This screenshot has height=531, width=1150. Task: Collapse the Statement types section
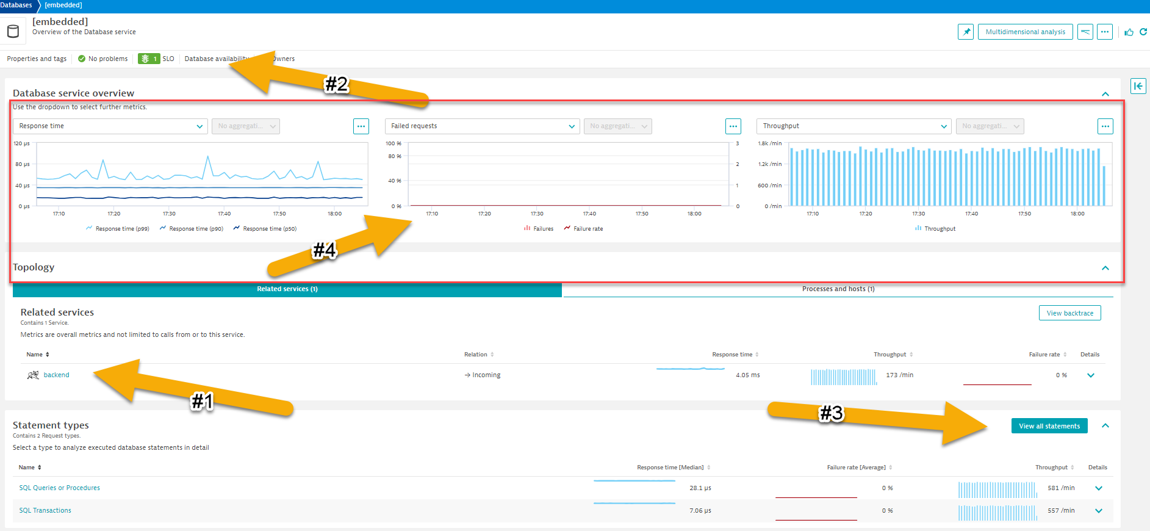coord(1105,426)
